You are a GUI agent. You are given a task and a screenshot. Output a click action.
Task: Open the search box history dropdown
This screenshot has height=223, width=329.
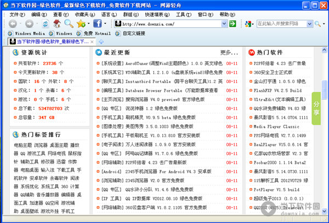[309, 24]
